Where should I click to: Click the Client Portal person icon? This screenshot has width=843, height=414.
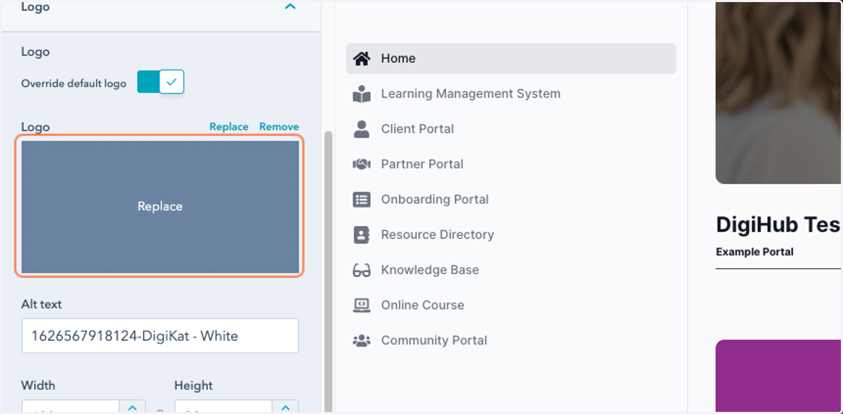click(x=361, y=129)
